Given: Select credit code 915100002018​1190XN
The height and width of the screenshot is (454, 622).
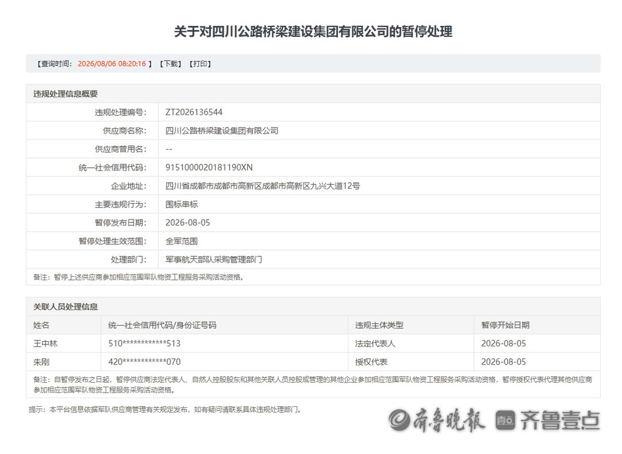Looking at the screenshot, I should tap(209, 168).
